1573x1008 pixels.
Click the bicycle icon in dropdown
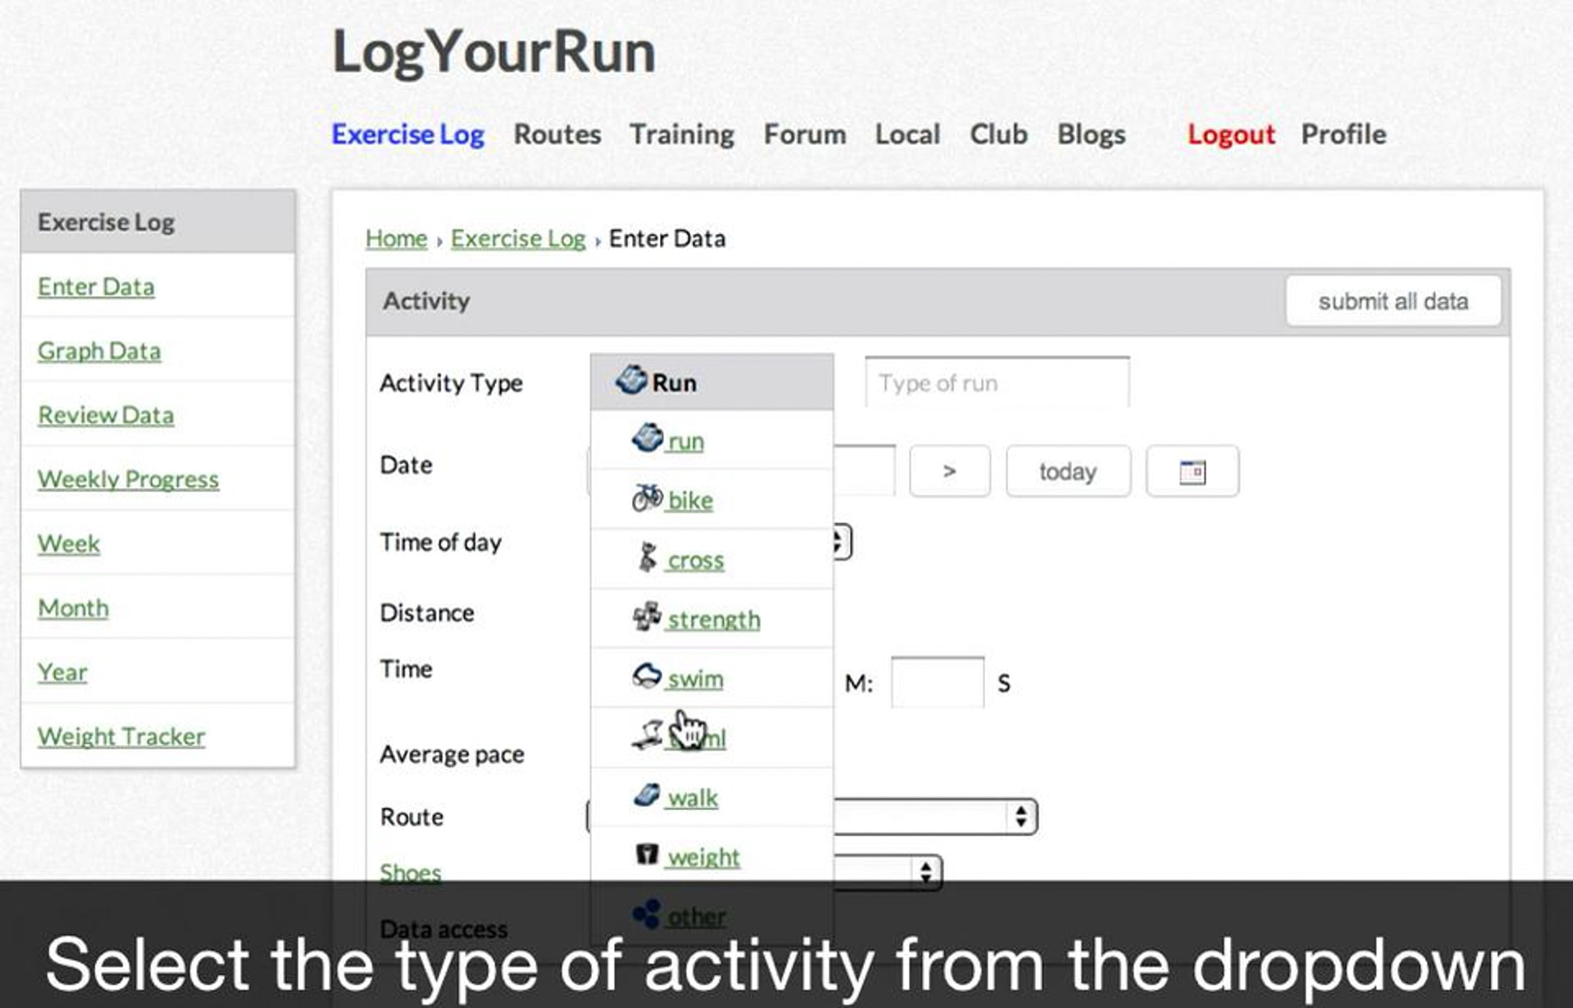647,498
